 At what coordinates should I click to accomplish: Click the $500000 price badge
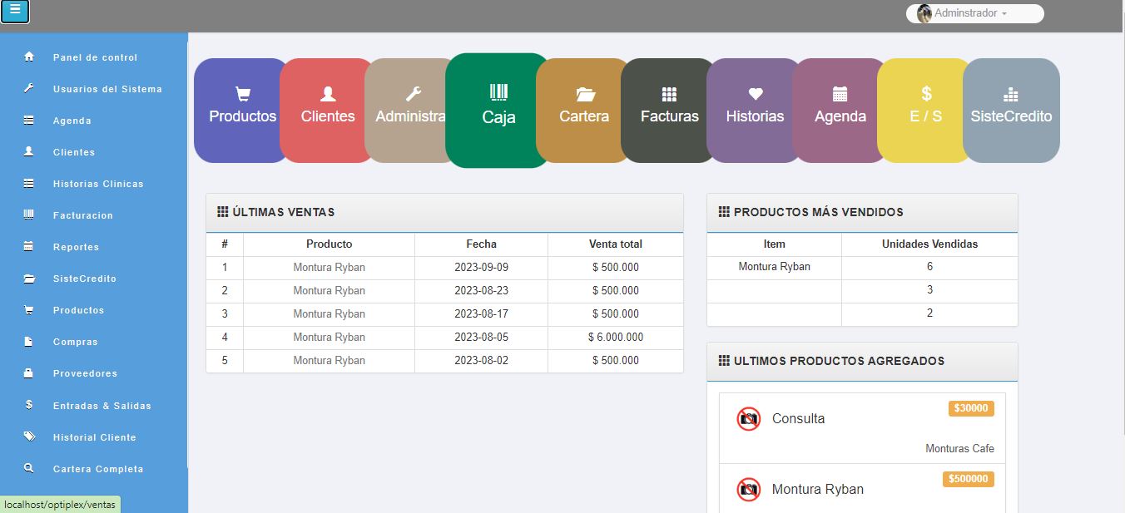coord(968,479)
